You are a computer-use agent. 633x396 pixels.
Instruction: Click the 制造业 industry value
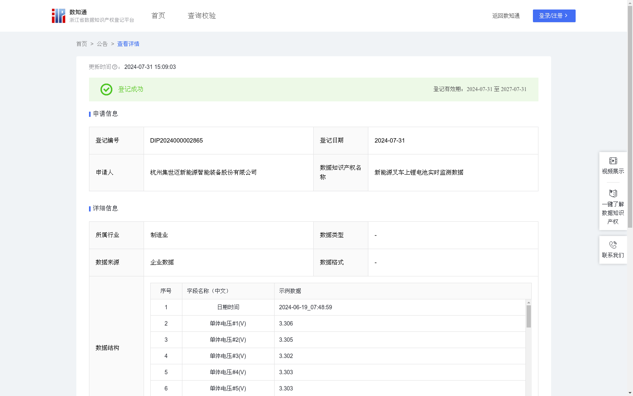pos(159,235)
